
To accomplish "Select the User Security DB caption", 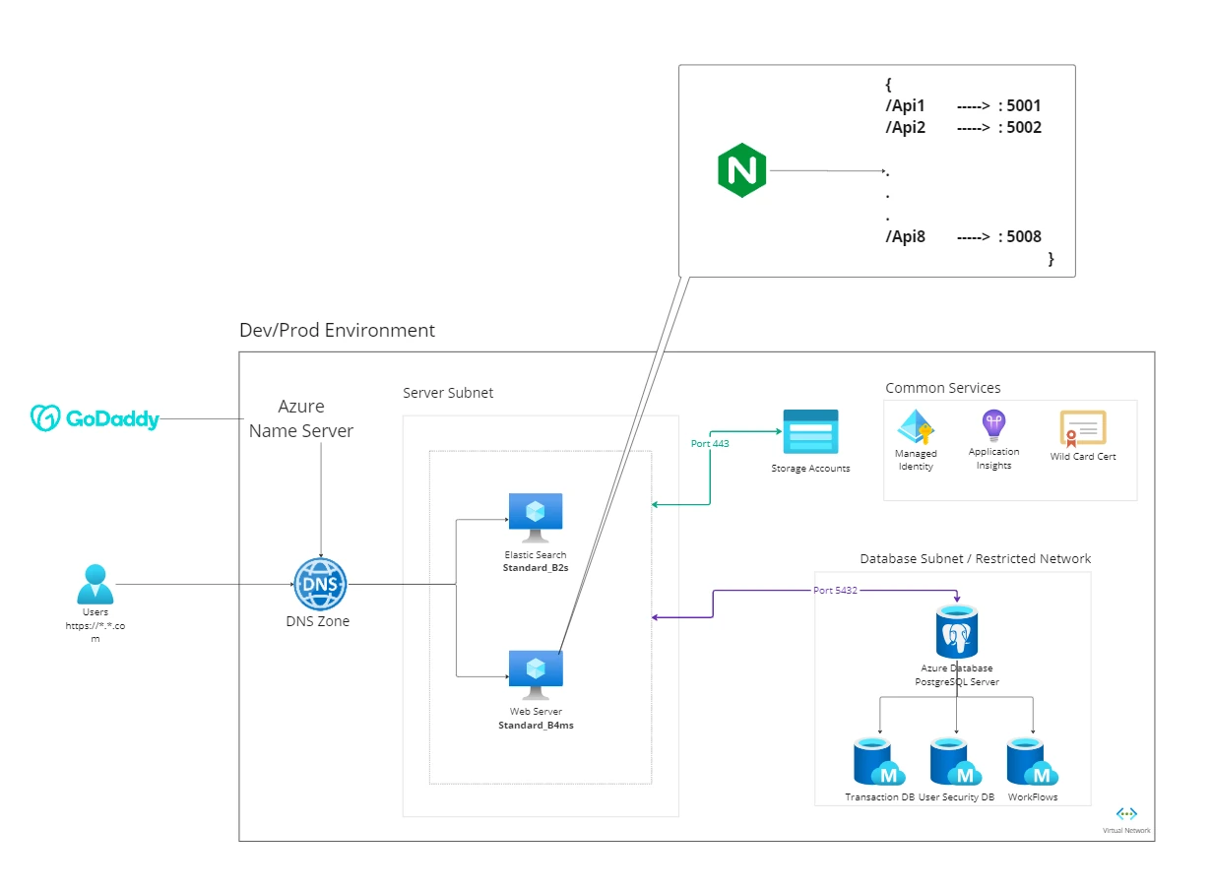I will [x=956, y=797].
